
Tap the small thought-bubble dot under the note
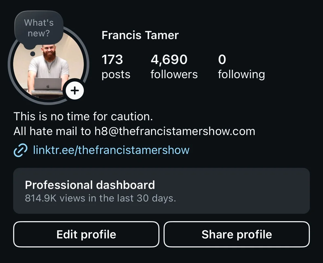click(x=33, y=54)
